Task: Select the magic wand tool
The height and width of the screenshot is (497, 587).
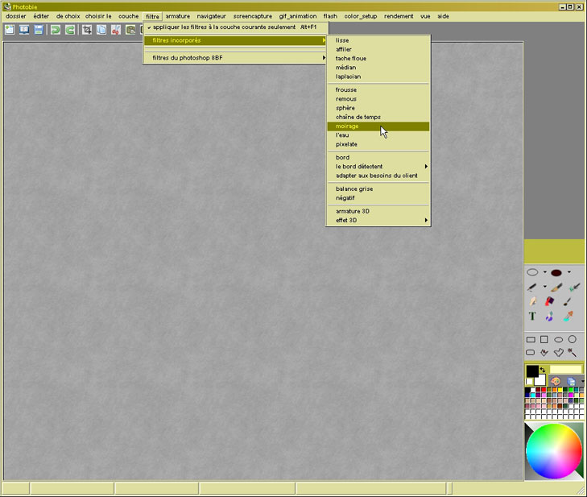Action: click(x=573, y=353)
